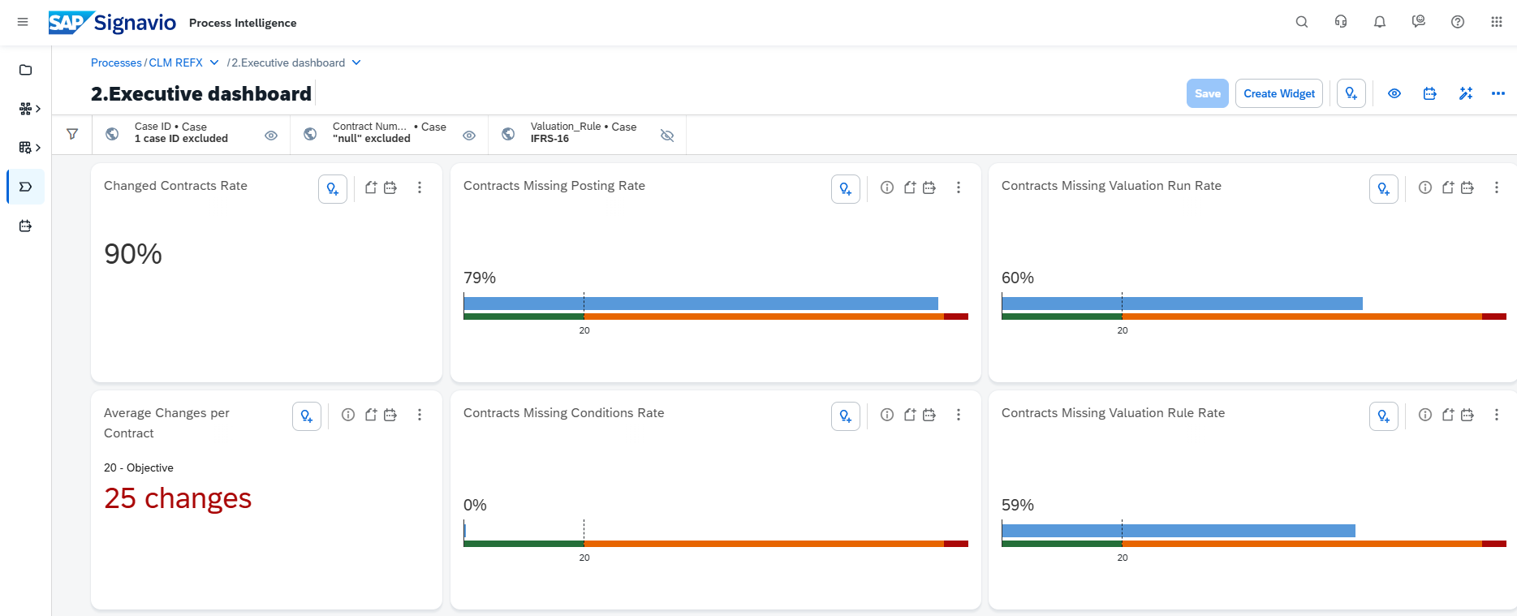Click the notifications bell icon
Screen dimensions: 1517x616
click(1380, 22)
